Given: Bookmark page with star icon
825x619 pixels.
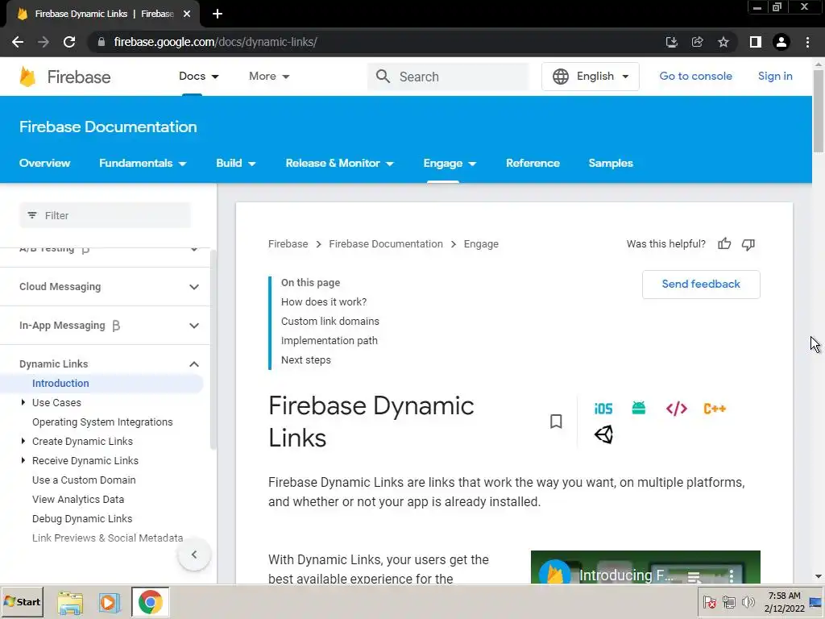Looking at the screenshot, I should coord(723,42).
